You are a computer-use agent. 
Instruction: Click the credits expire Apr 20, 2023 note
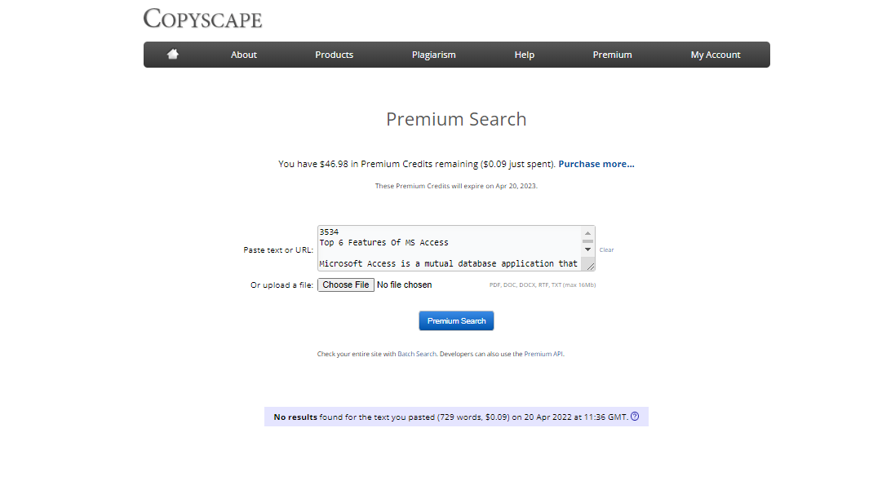coord(456,186)
